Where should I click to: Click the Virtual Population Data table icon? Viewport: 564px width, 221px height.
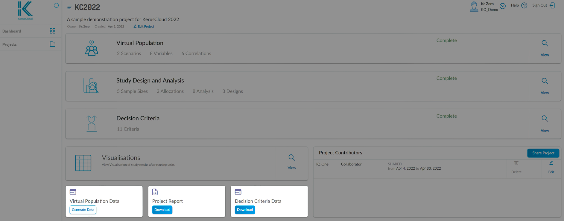point(73,192)
